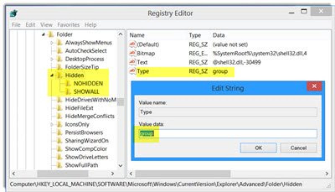
Task: Click values pane horizontal scrollbar thumb
Action: tap(183, 174)
